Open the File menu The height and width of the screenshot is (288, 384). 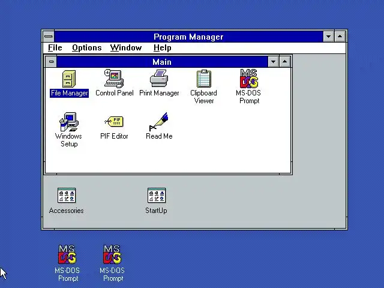[x=55, y=48]
